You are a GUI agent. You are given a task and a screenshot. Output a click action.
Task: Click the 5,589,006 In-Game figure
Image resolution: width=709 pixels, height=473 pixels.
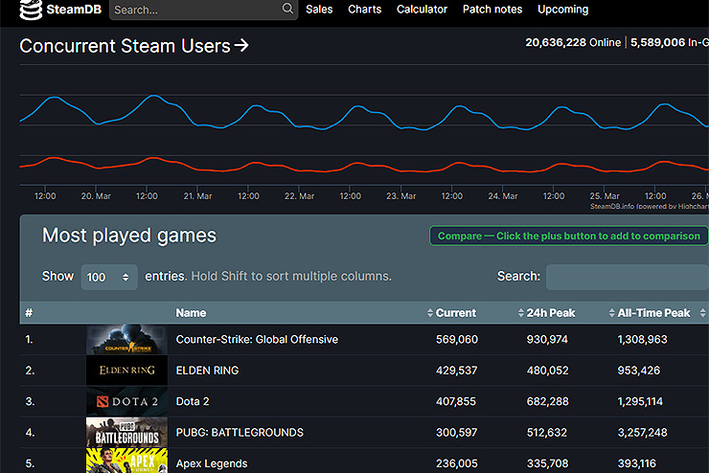(669, 42)
